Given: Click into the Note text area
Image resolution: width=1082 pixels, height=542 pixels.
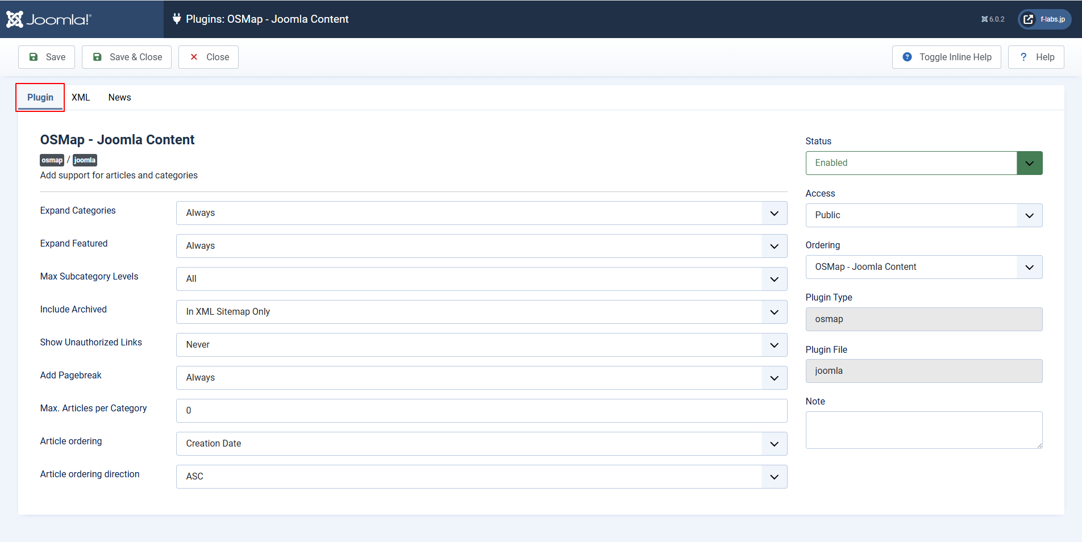Looking at the screenshot, I should [x=923, y=430].
